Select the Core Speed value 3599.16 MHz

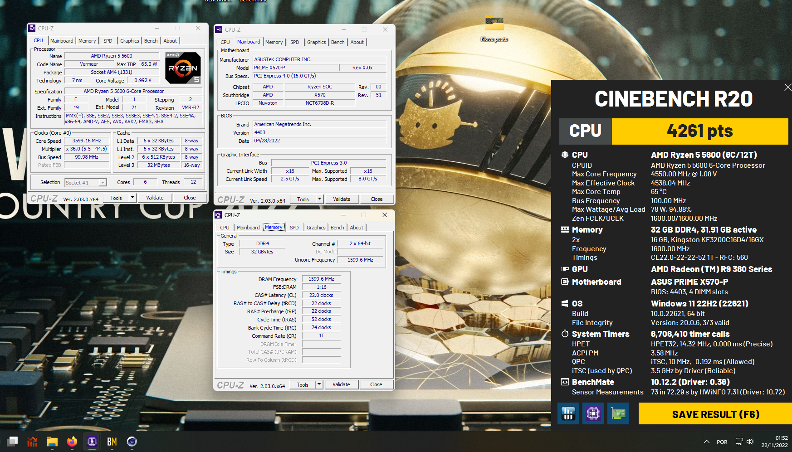(87, 141)
